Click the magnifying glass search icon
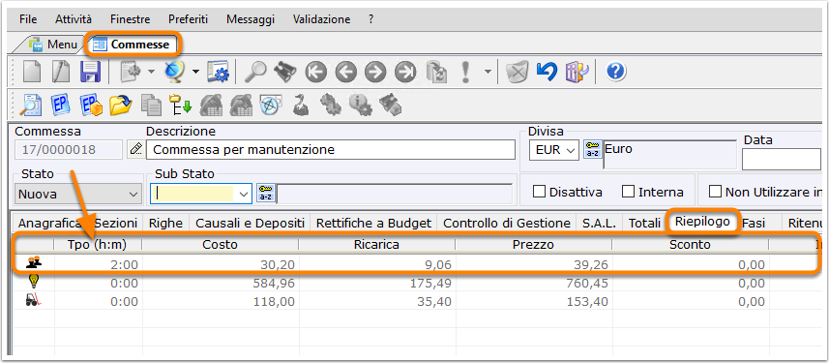This screenshot has width=829, height=363. [x=254, y=72]
